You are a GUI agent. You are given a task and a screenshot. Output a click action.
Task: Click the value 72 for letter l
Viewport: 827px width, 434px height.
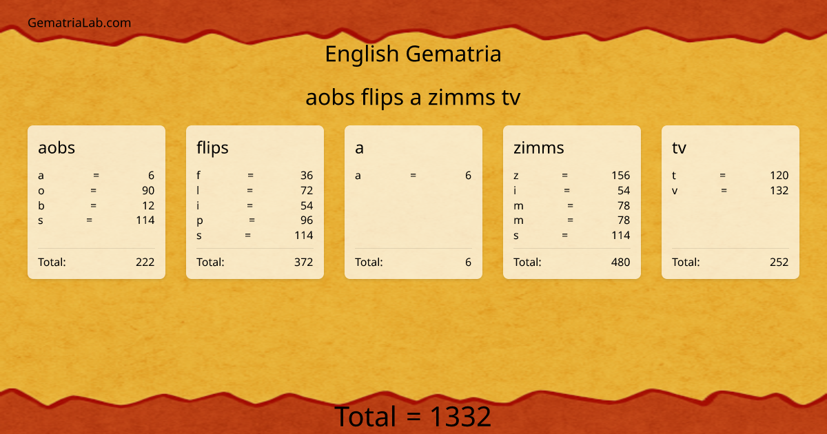(307, 190)
